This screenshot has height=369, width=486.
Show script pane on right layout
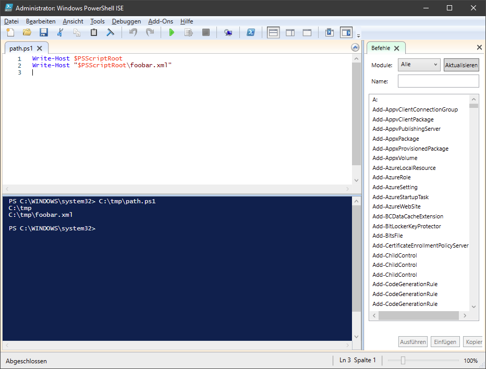pos(290,32)
